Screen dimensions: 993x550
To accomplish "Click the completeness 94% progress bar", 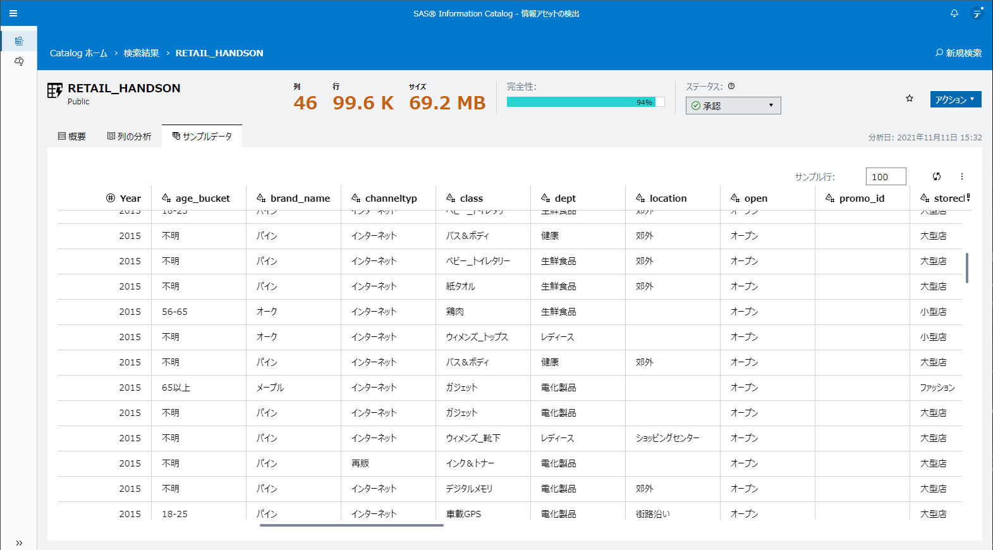I will (x=585, y=102).
